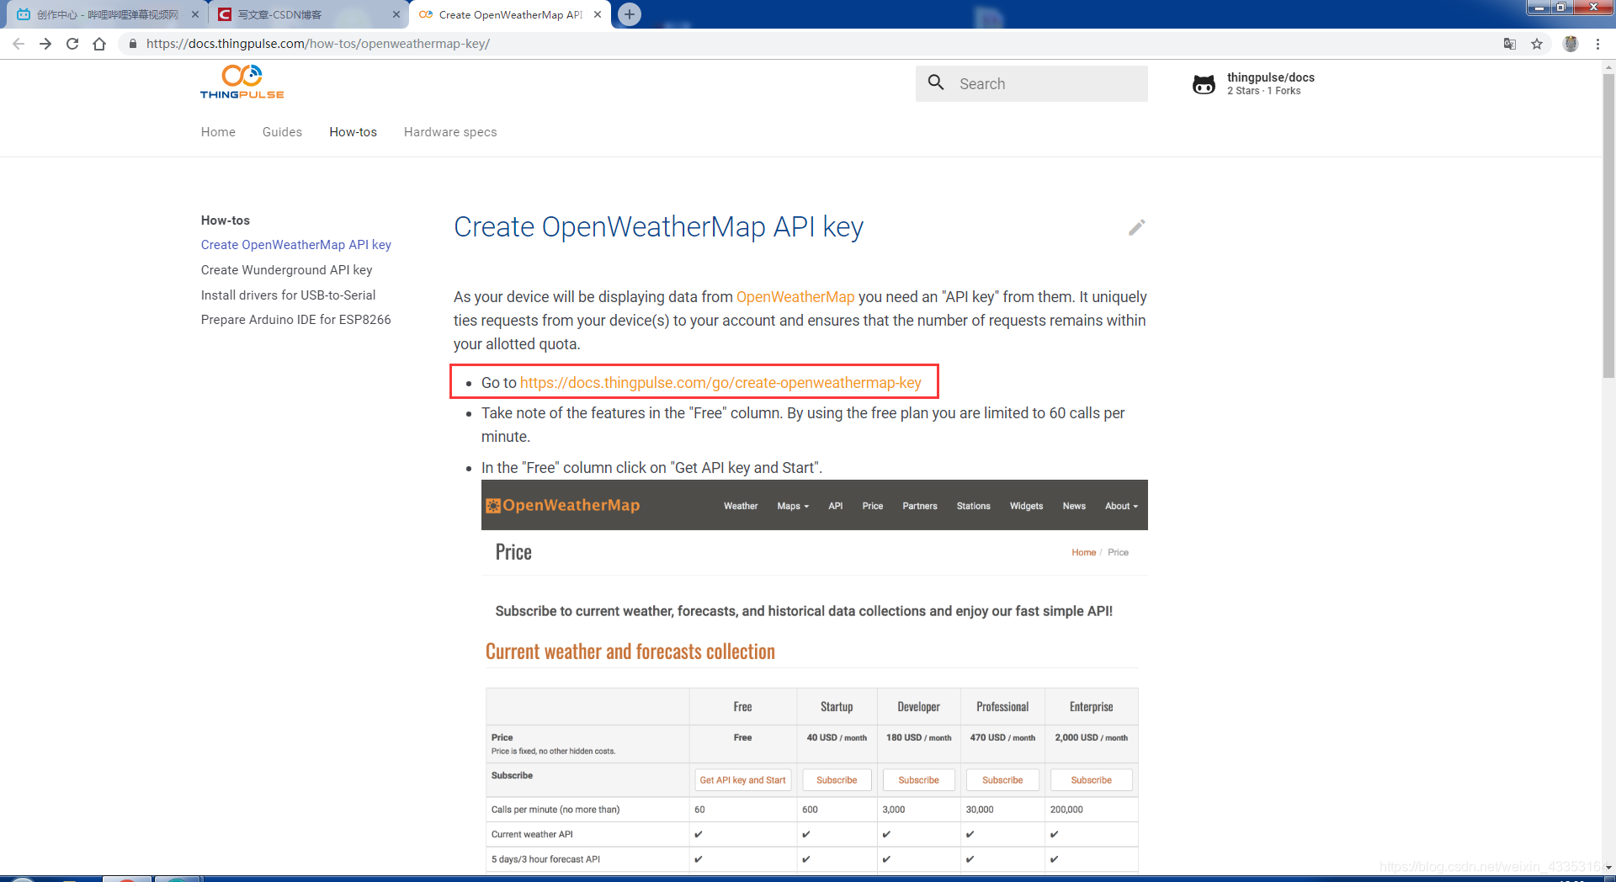
Task: Open Install drivers for USB-to-Serial link
Action: tap(288, 295)
